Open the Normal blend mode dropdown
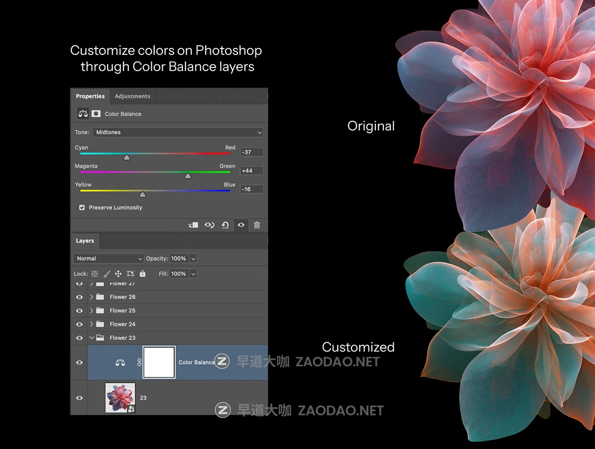595x449 pixels. tap(109, 258)
